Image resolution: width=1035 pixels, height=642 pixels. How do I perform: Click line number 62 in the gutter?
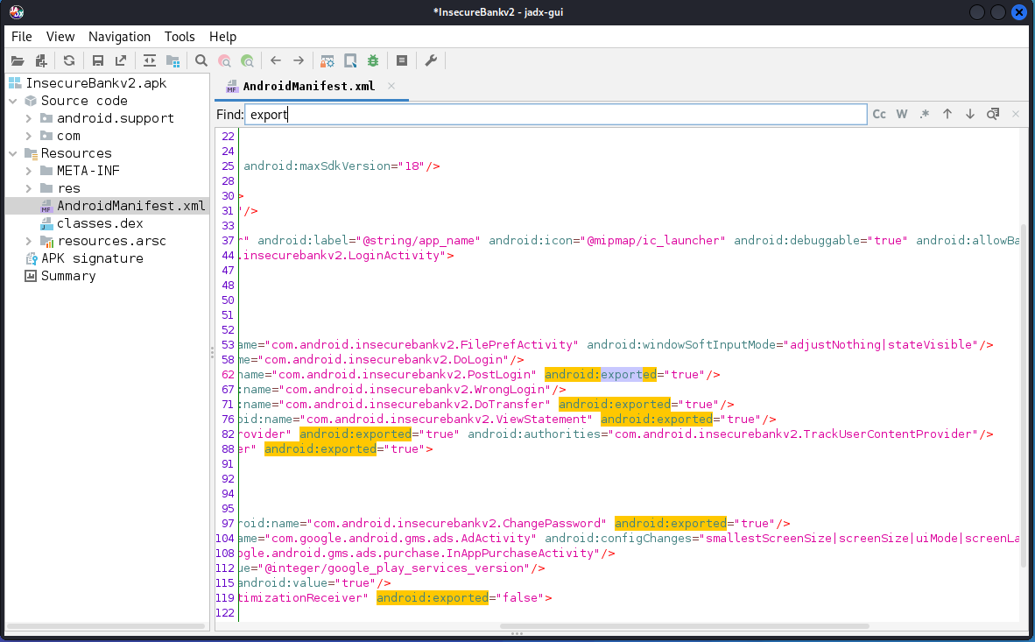coord(228,375)
